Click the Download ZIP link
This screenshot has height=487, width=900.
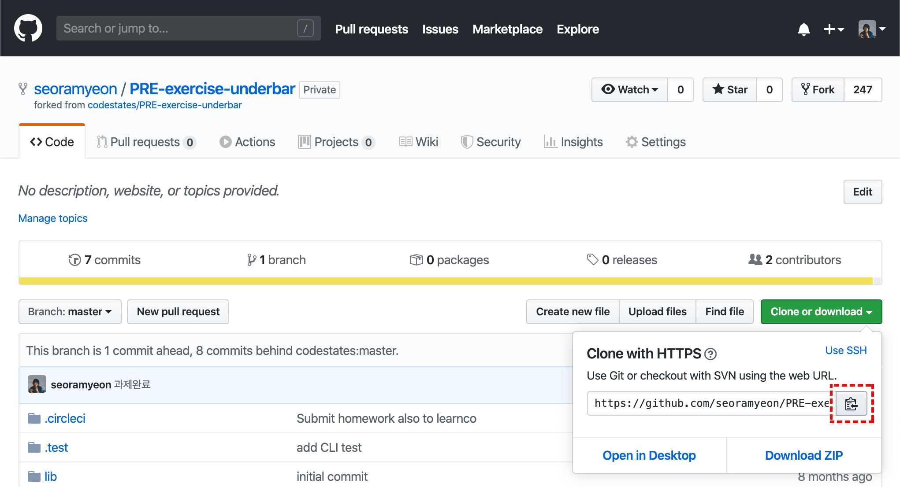tap(803, 455)
